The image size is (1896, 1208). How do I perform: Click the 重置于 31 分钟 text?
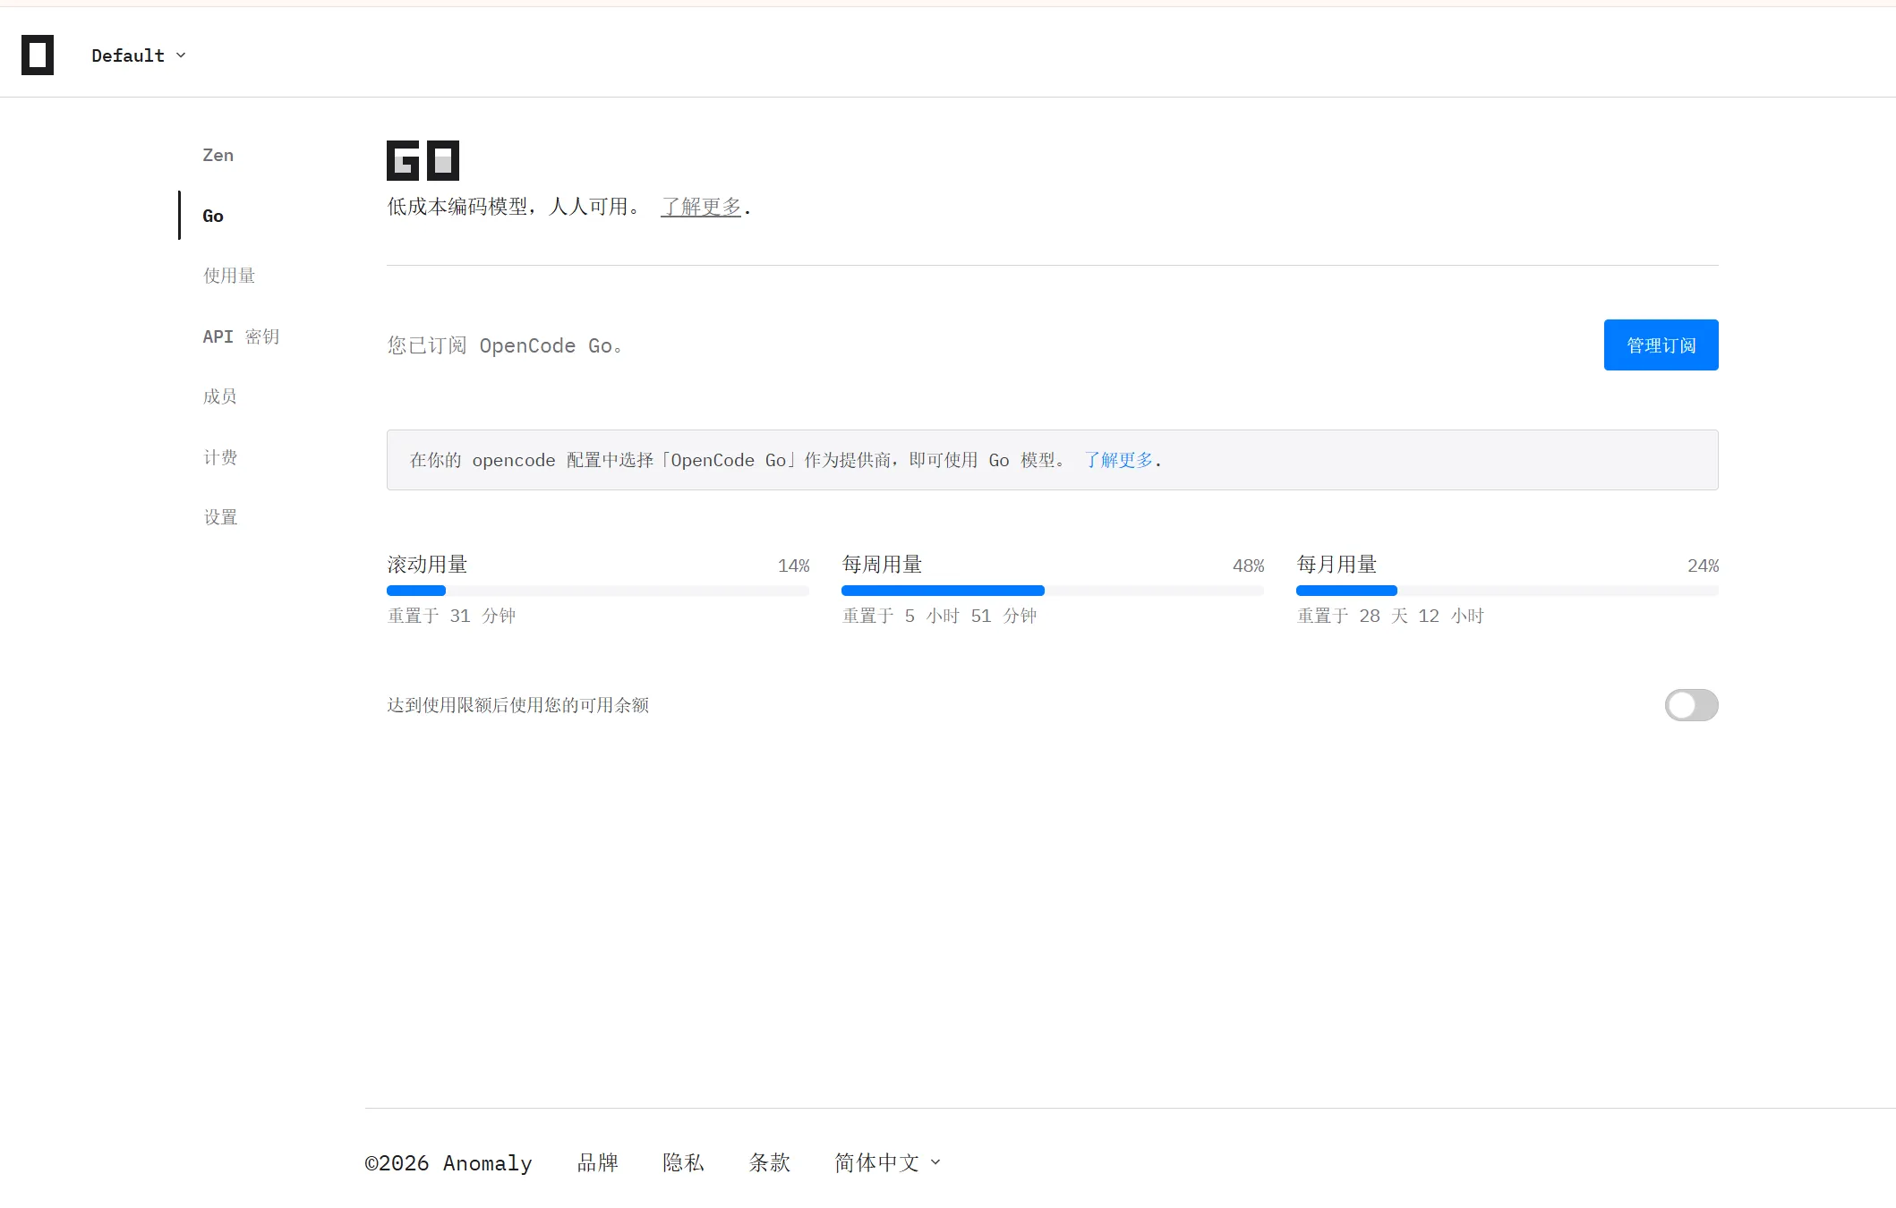click(x=452, y=616)
